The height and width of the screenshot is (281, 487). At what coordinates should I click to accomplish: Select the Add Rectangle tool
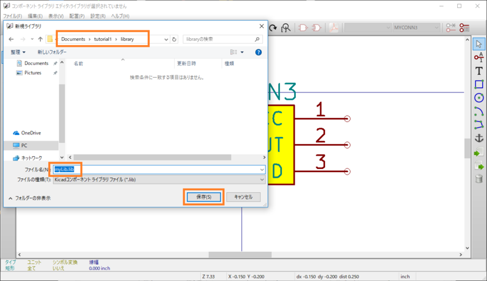coord(478,85)
